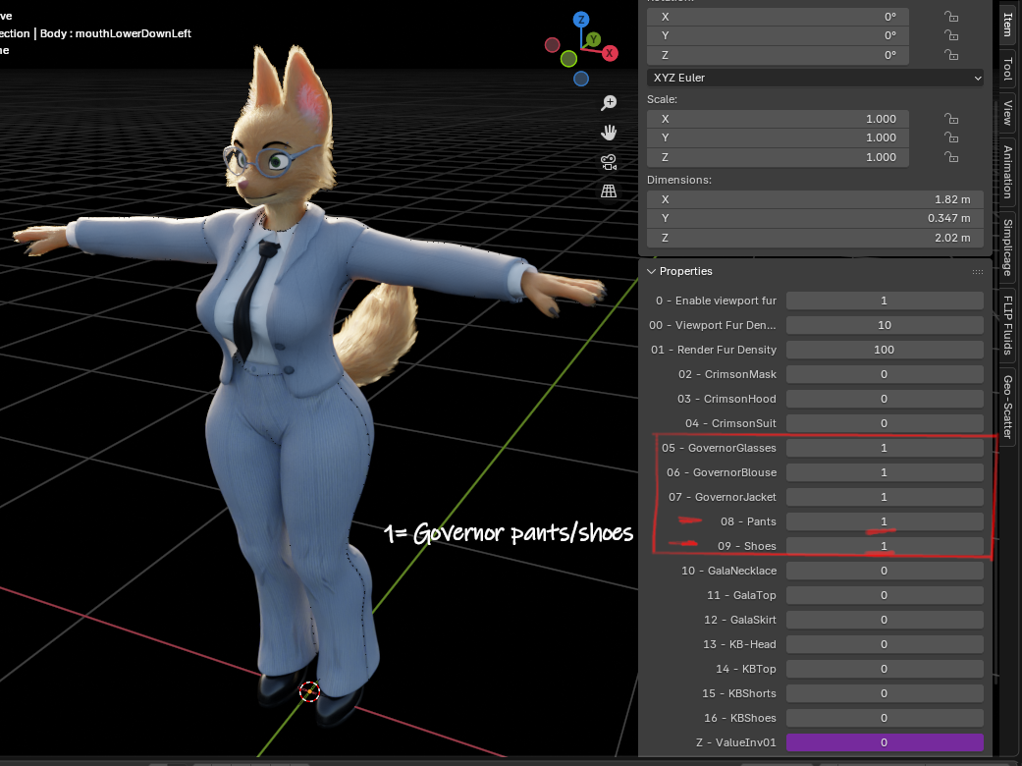Image resolution: width=1022 pixels, height=766 pixels.
Task: Click the dimensions X 1.82 m field
Action: click(x=815, y=199)
